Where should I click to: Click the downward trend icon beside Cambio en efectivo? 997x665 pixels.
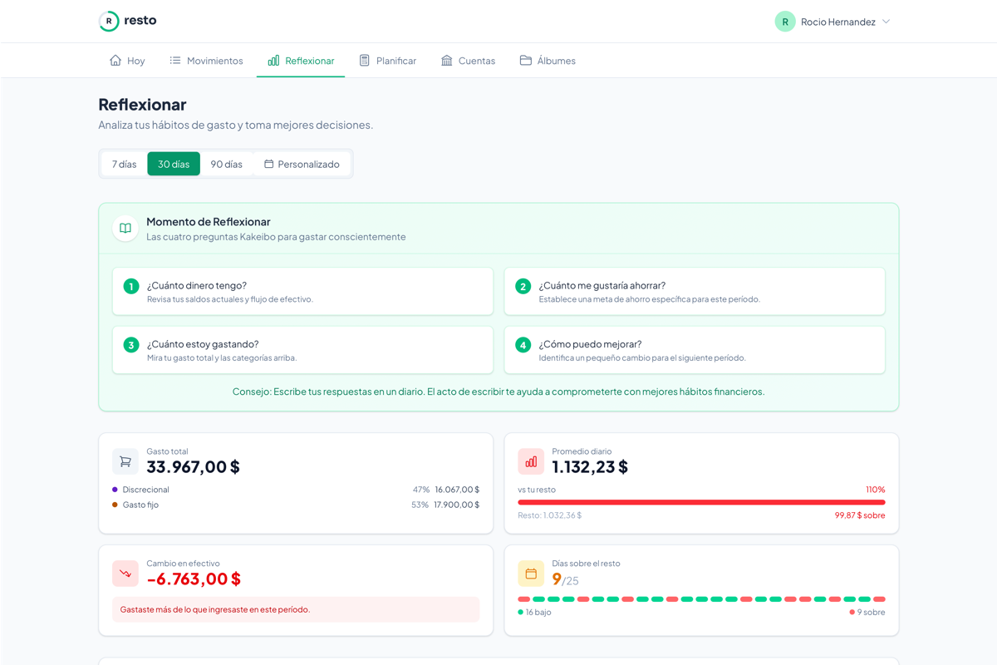coord(125,574)
